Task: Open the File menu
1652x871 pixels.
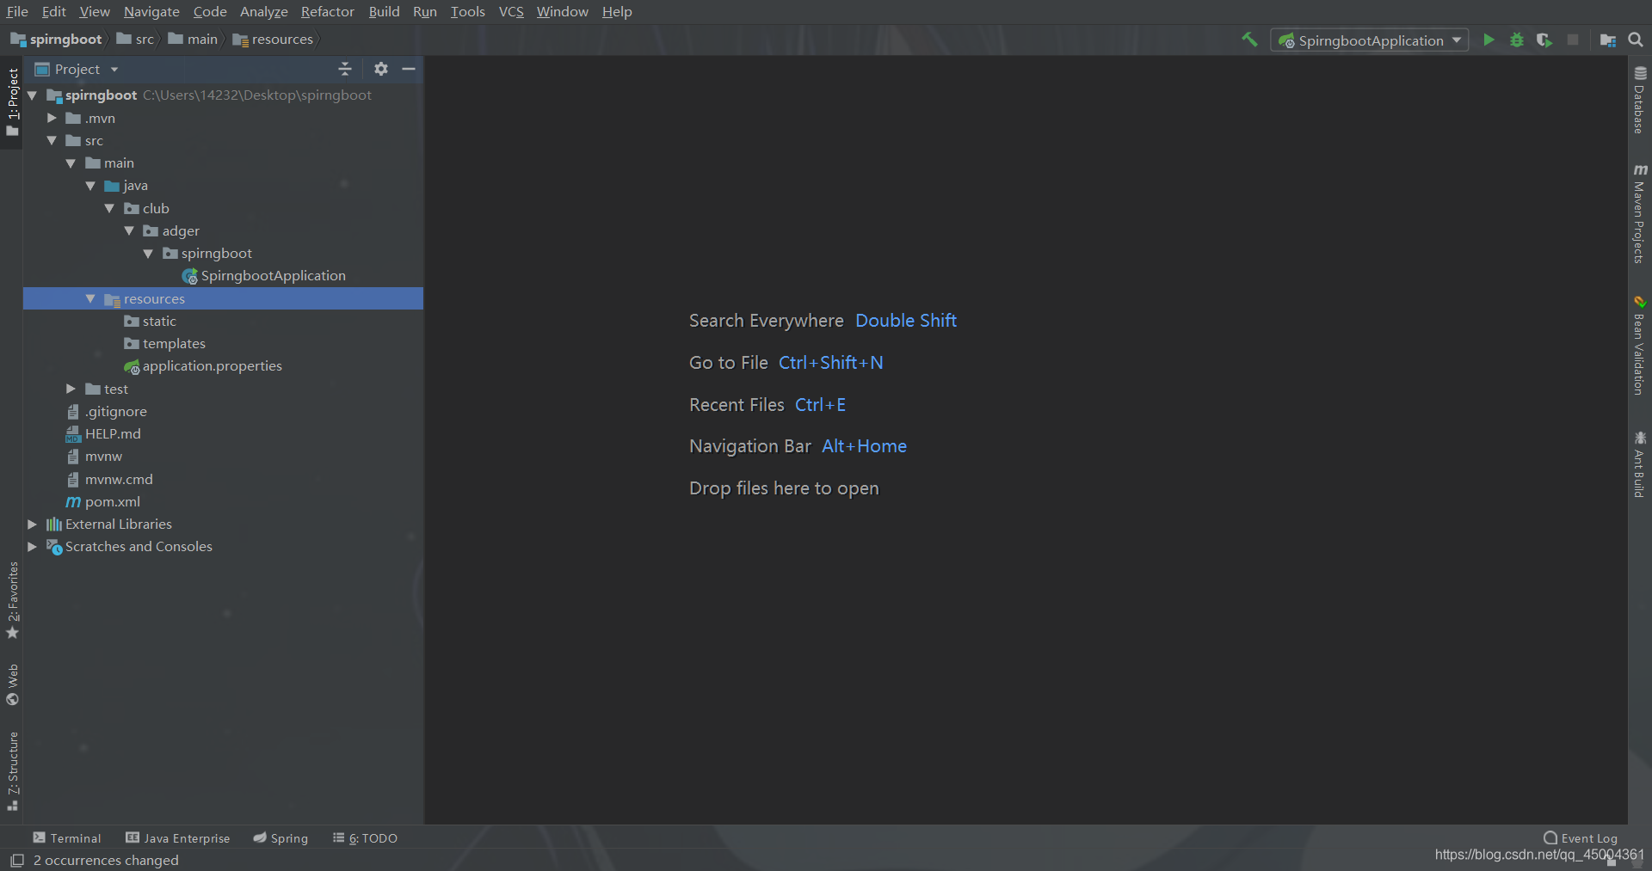Action: 17,11
